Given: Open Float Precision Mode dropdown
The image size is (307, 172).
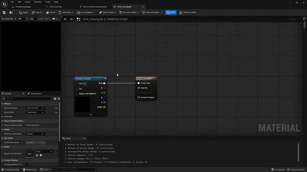Looking at the screenshot, I should click(x=35, y=134).
